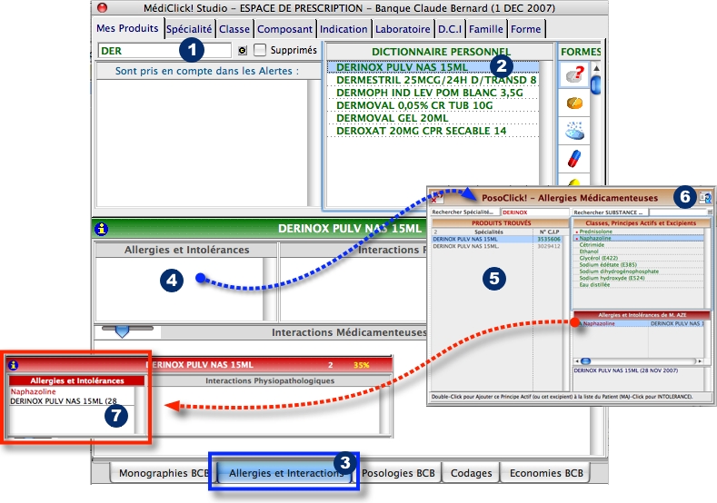
Task: Open the Composant tab
Action: click(x=284, y=29)
